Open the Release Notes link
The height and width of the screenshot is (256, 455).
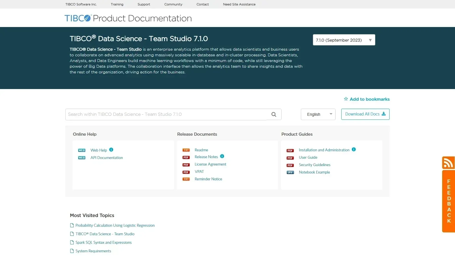pyautogui.click(x=206, y=157)
